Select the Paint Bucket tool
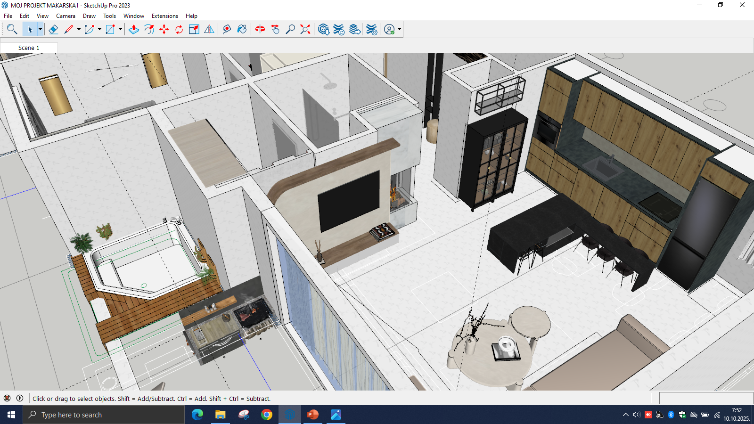This screenshot has height=424, width=754. click(242, 29)
